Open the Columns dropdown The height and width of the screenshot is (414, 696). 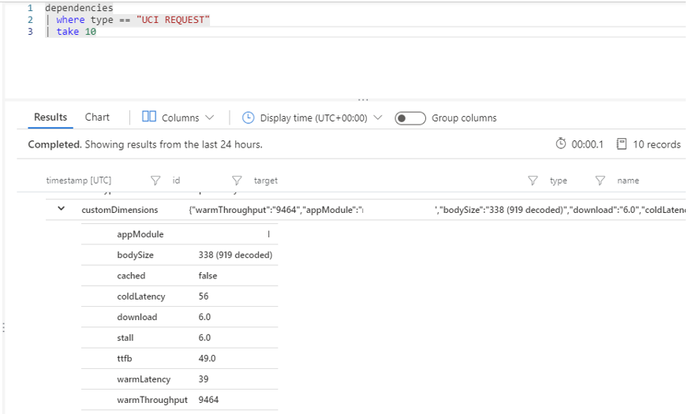pos(187,117)
